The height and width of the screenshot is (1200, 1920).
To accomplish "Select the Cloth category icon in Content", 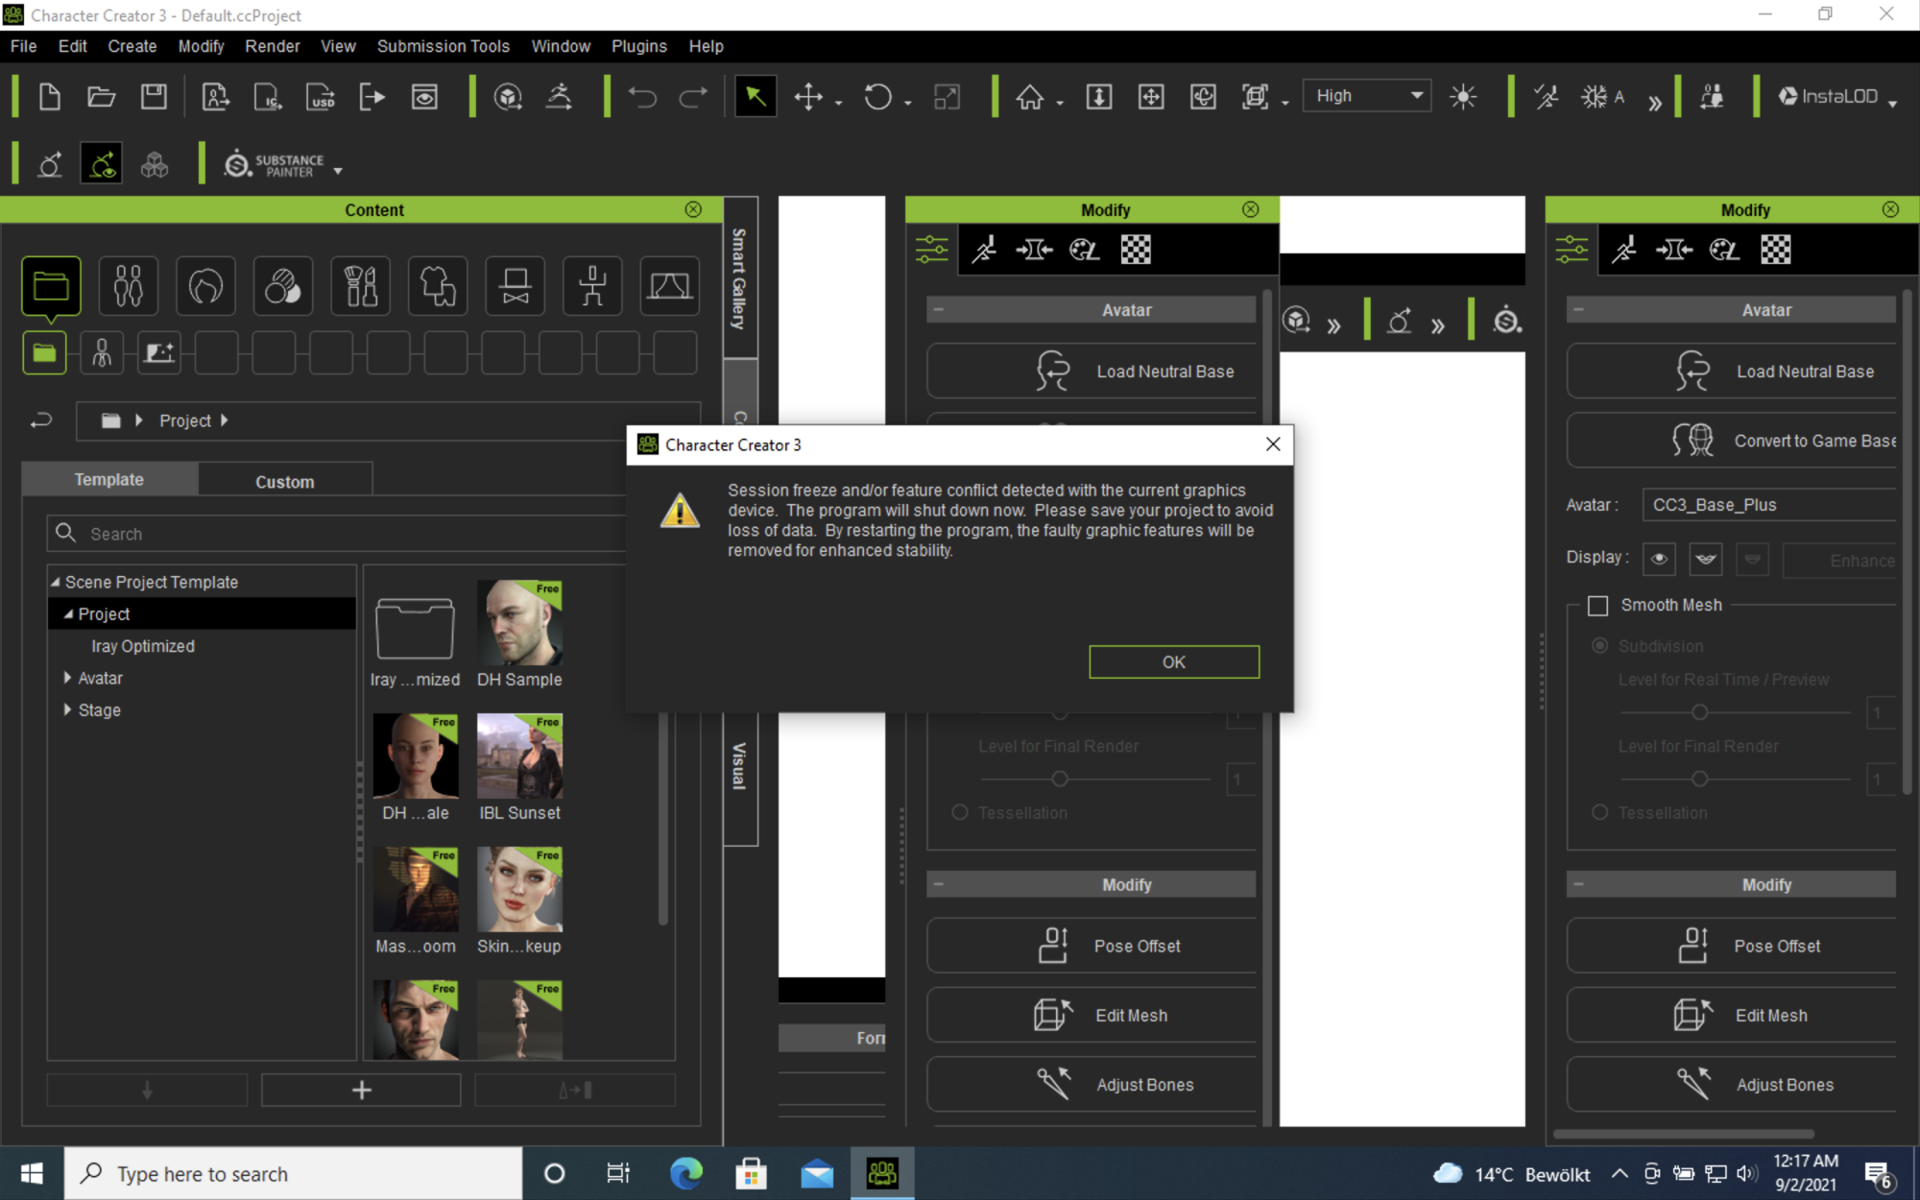I will coord(438,286).
